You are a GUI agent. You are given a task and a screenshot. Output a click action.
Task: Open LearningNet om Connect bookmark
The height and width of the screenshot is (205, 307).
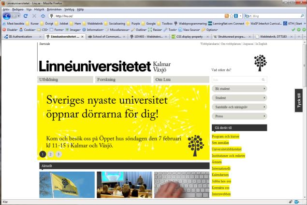click(226, 24)
